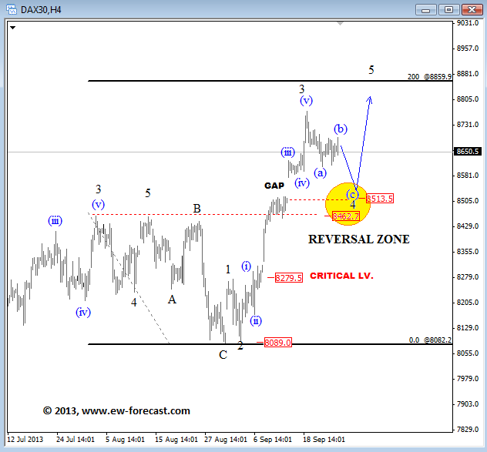The image size is (487, 452).
Task: Restore the DAX30,H4 chart window size
Action: (x=448, y=10)
